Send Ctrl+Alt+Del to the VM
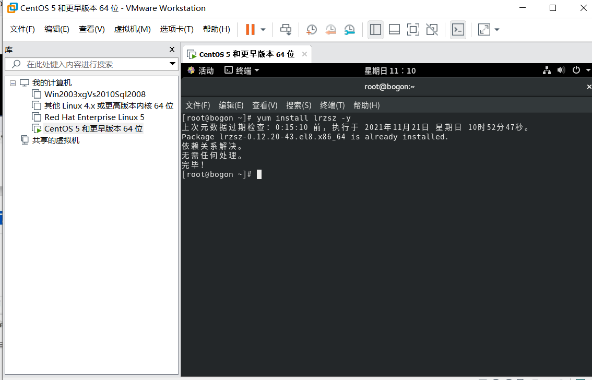Viewport: 592px width, 380px height. pos(286,29)
